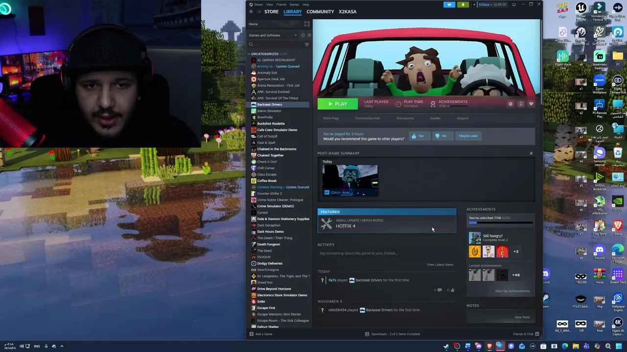Open the Friends menu
The image size is (627, 352).
tap(281, 4)
